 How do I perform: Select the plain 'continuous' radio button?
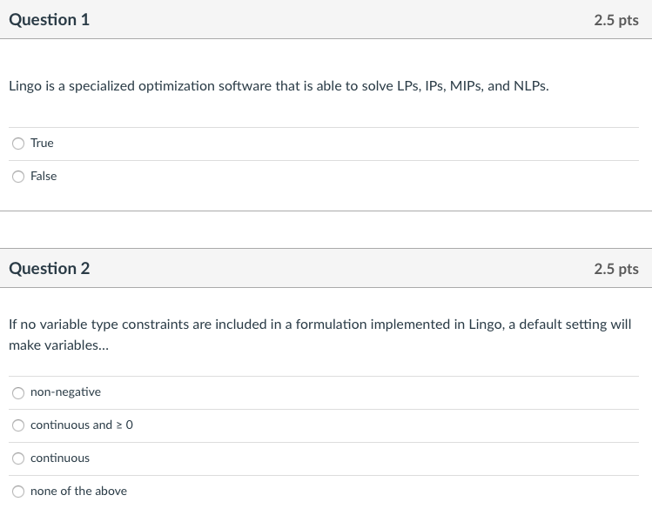pos(18,458)
